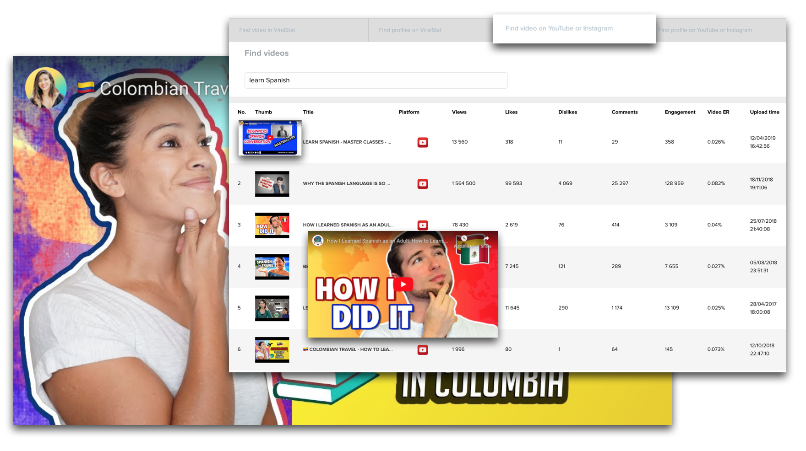The image size is (806, 451).
Task: Open Spanish for Travel thumbnail in row 4
Action: [272, 267]
